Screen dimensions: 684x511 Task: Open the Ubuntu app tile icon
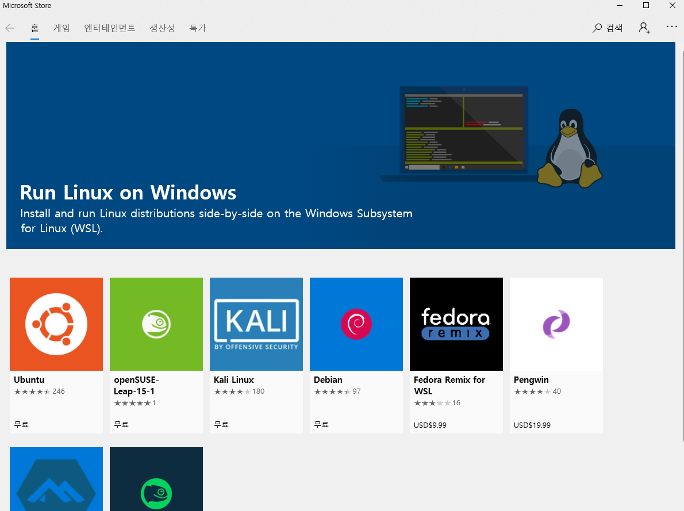(x=56, y=324)
